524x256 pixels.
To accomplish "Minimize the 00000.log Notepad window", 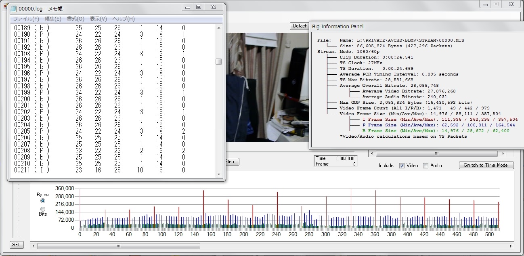I will 187,7.
